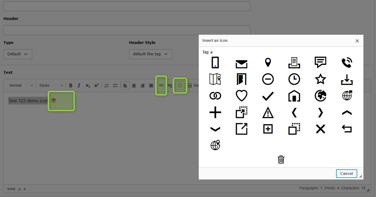Close the Insert an Icon dialog
The height and width of the screenshot is (197, 376).
(x=357, y=41)
